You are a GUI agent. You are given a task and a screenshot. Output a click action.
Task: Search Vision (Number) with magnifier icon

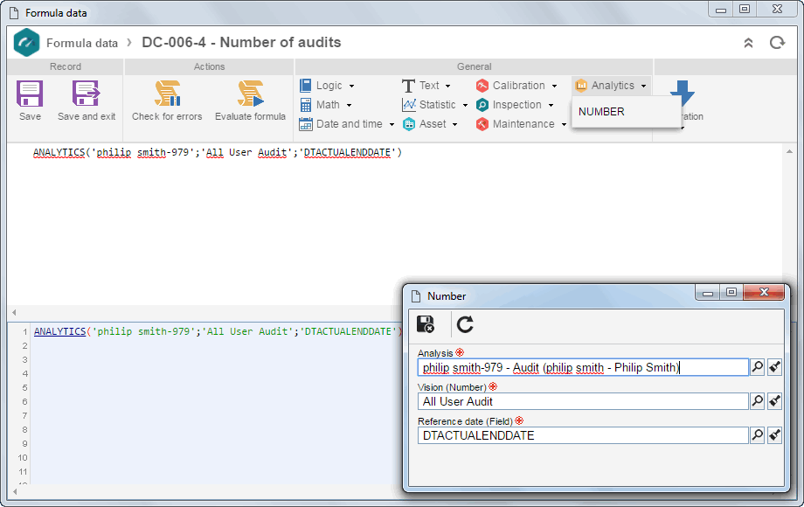click(x=758, y=401)
